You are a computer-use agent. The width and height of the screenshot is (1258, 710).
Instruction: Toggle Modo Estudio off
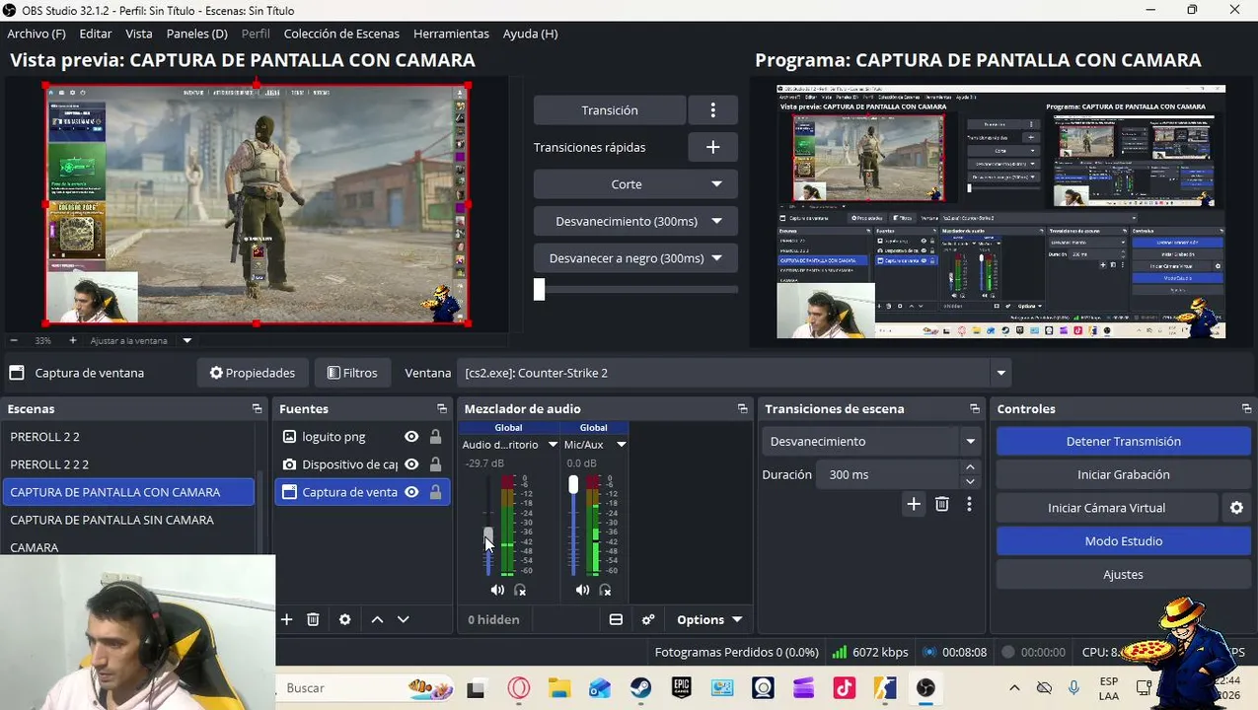click(1123, 541)
